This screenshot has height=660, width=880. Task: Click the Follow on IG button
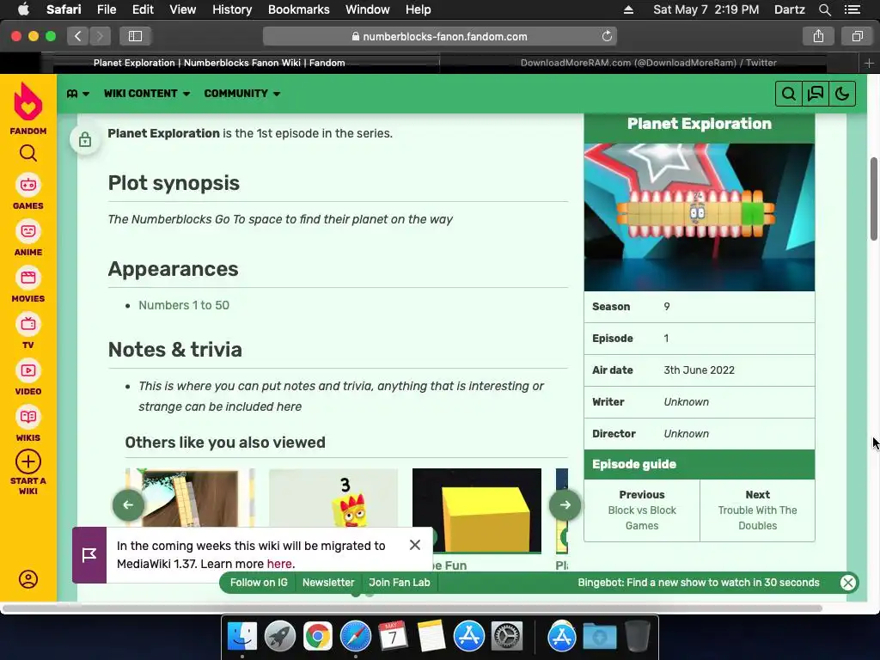point(259,583)
